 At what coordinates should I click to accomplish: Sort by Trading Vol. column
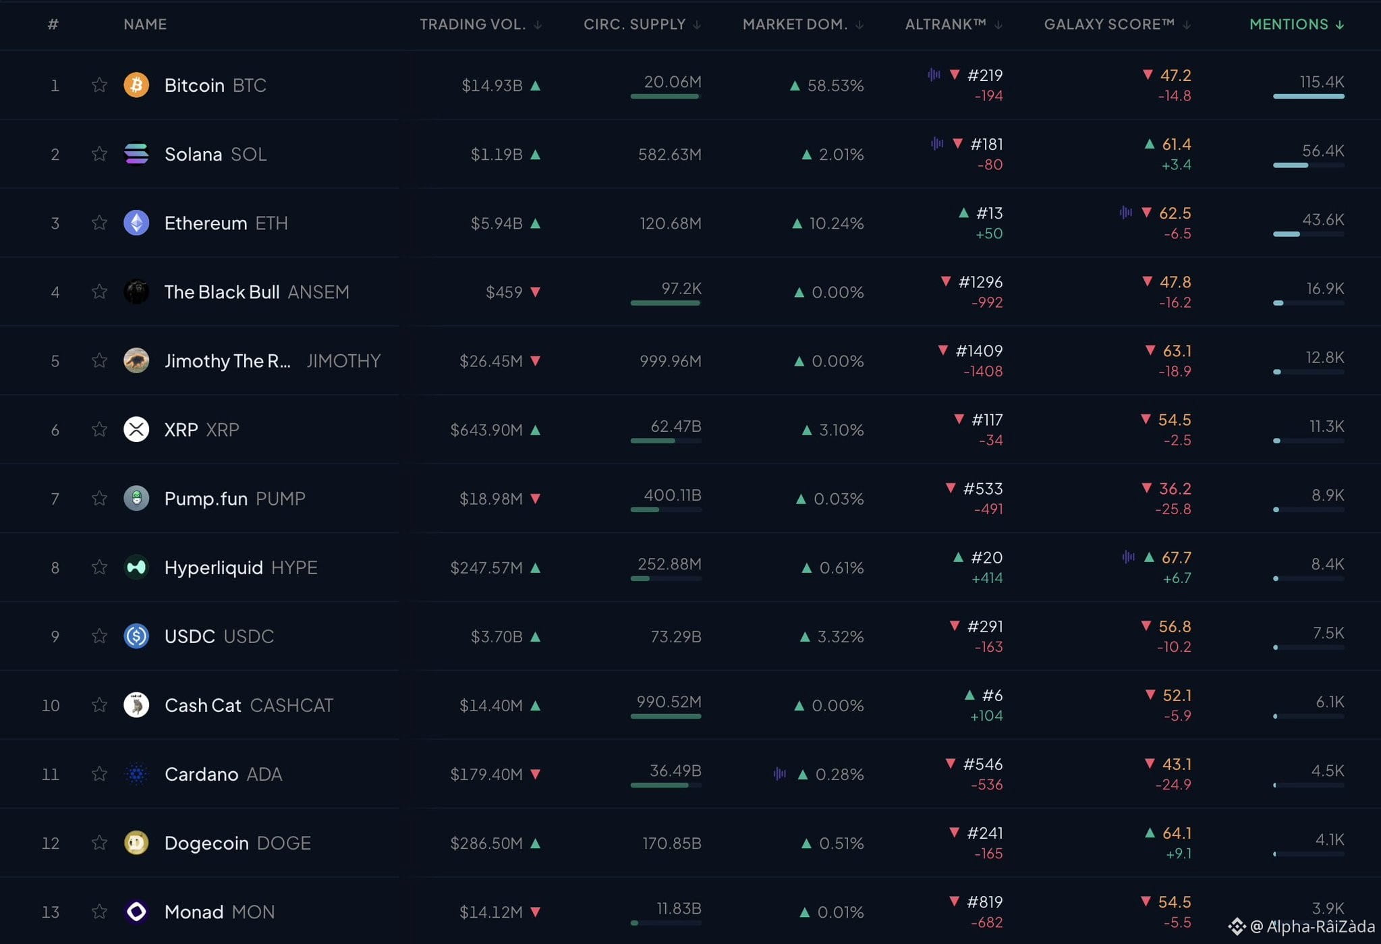(480, 24)
